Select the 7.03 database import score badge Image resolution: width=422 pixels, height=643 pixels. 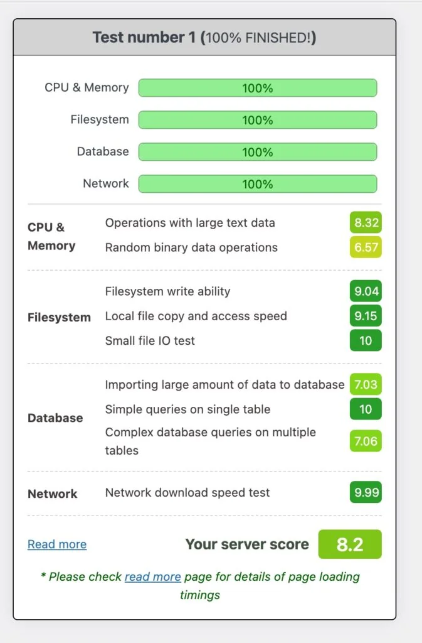(365, 384)
